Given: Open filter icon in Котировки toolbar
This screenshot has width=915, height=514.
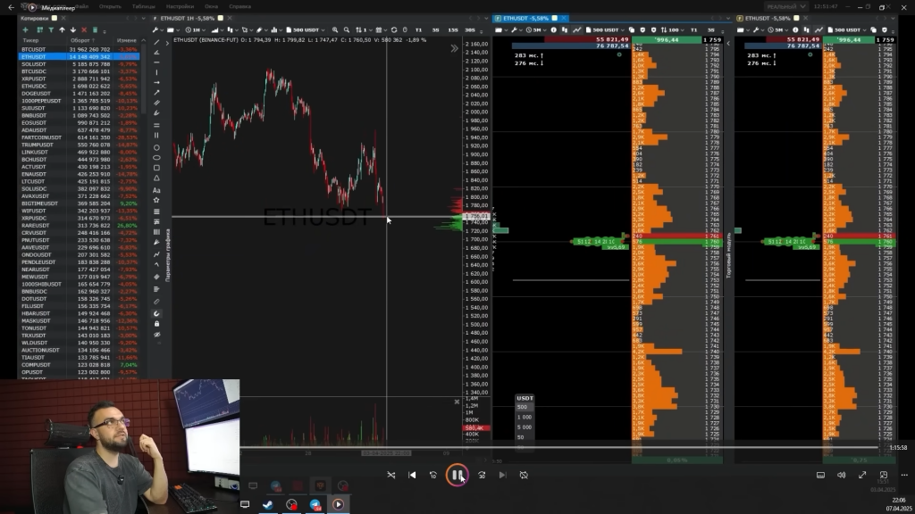Looking at the screenshot, I should 51,29.
